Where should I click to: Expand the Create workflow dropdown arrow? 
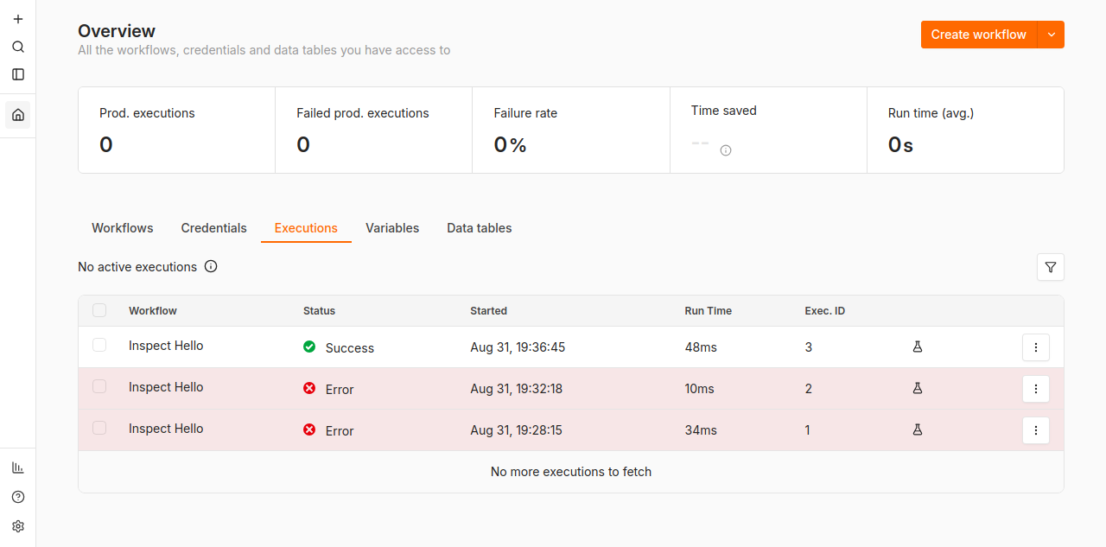pyautogui.click(x=1051, y=35)
